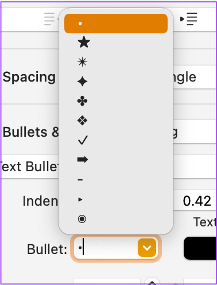Image resolution: width=217 pixels, height=285 pixels.
Task: Click inside the Bullet text field
Action: 105,248
